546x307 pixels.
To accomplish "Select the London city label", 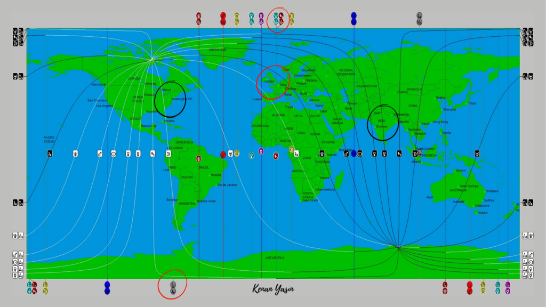I will (x=271, y=82).
